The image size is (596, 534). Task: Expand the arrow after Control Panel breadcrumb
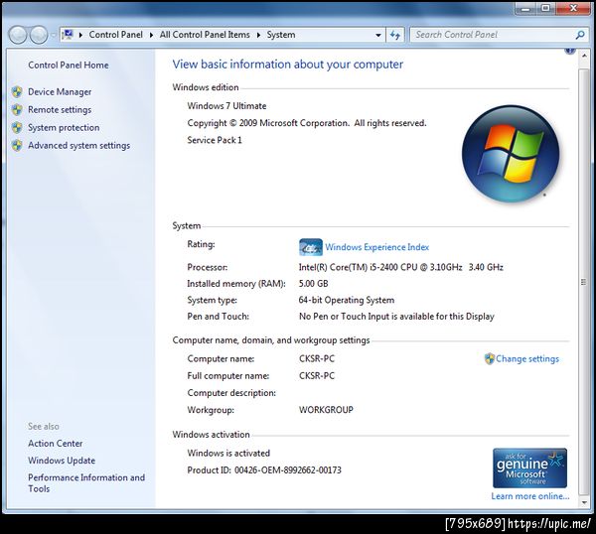click(151, 35)
